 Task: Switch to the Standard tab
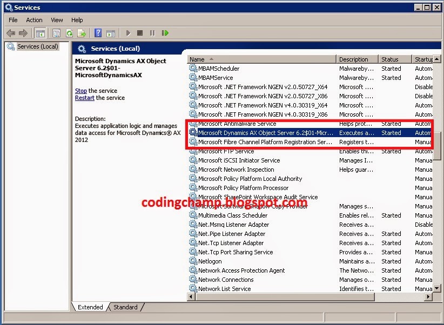point(125,307)
